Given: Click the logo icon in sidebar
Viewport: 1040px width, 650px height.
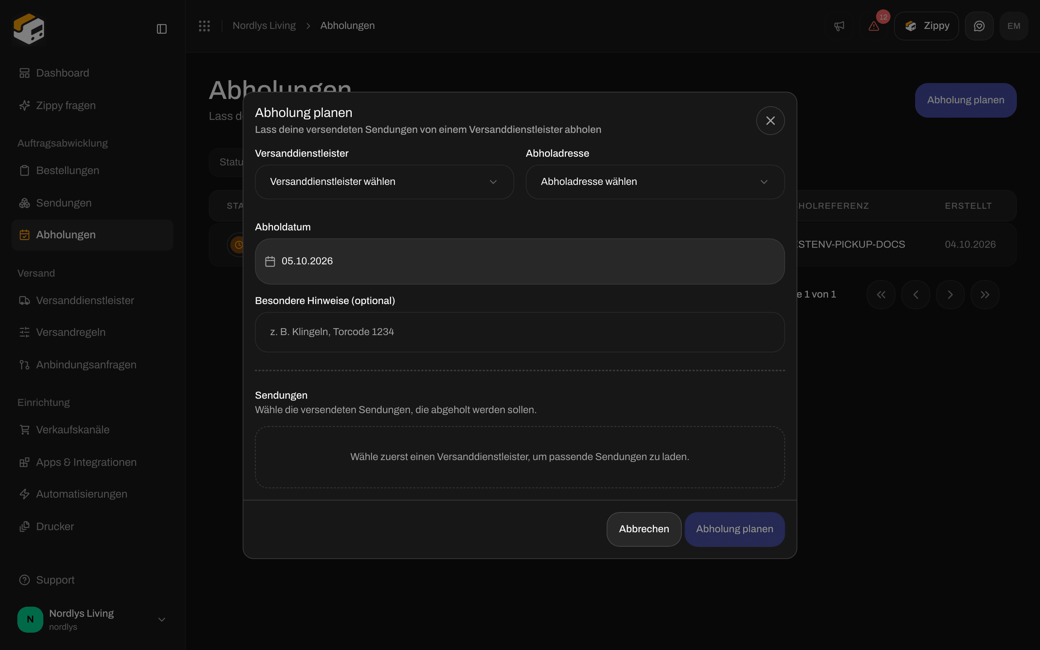Looking at the screenshot, I should point(29,29).
